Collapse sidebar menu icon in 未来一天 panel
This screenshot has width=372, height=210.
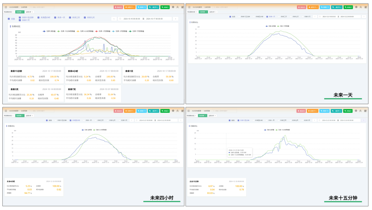(189, 7)
